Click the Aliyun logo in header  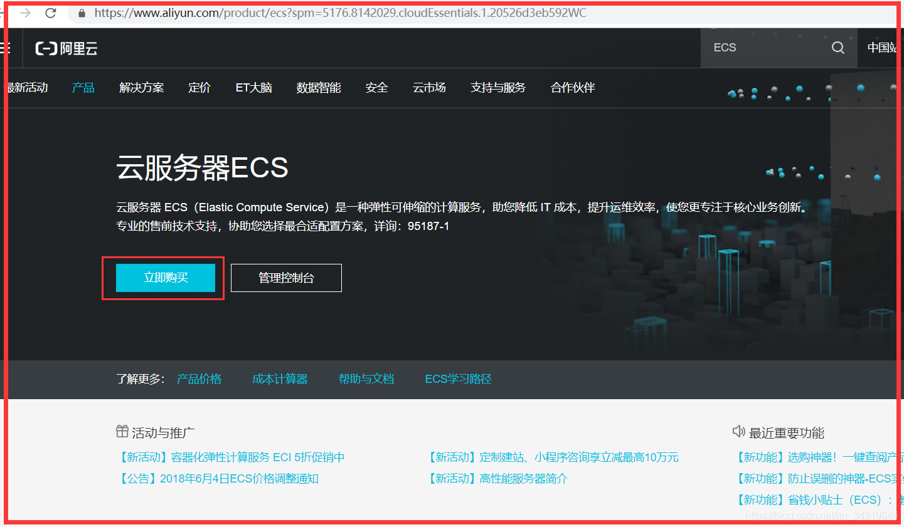[66, 48]
